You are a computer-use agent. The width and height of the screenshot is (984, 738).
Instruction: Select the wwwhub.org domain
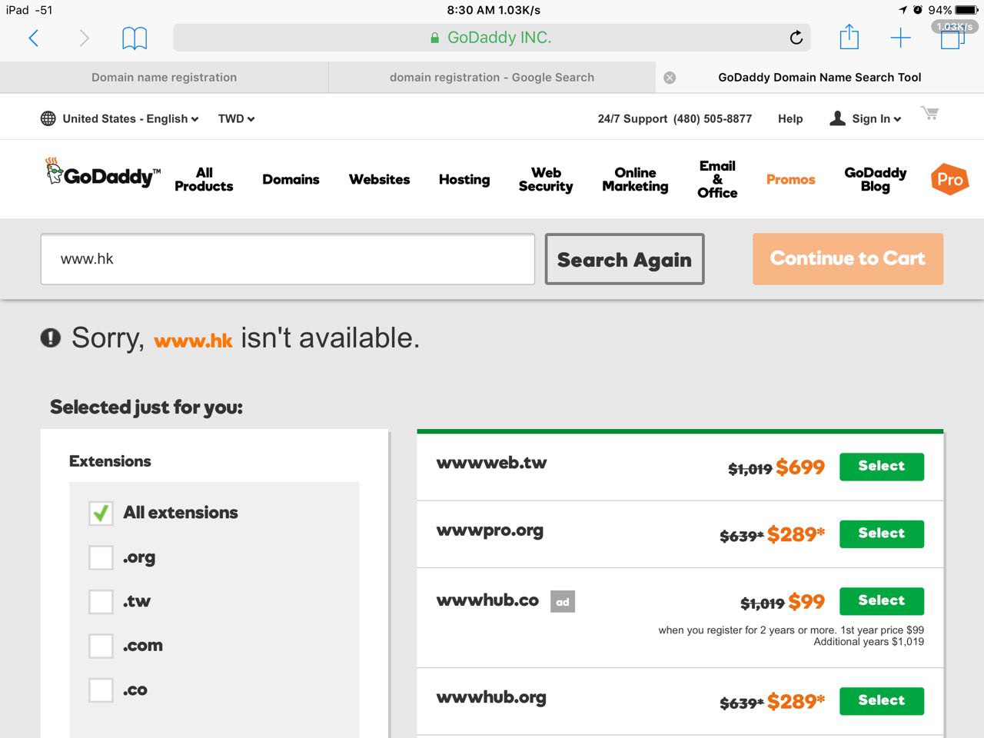[x=882, y=700]
